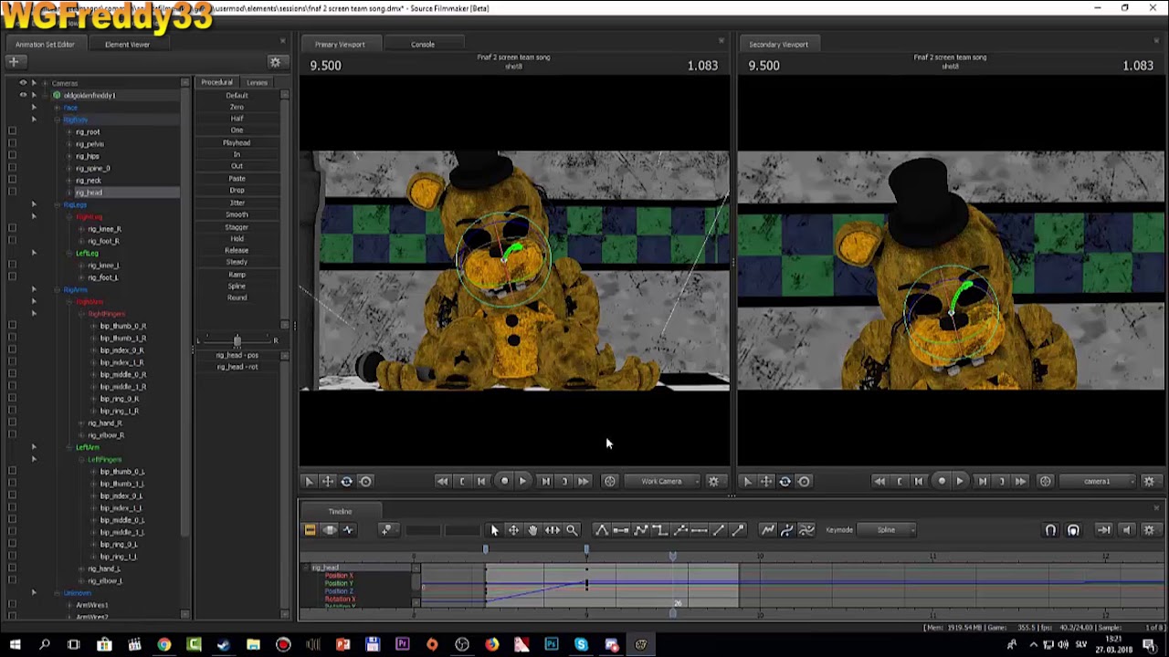Viewport: 1169px width, 657px height.
Task: Pick the timeline hand pan tool
Action: click(532, 529)
